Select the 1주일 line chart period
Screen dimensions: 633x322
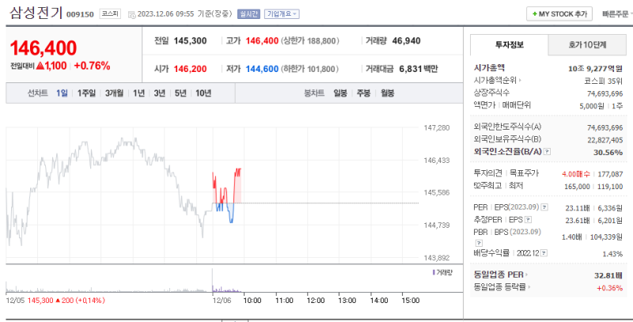pyautogui.click(x=86, y=93)
